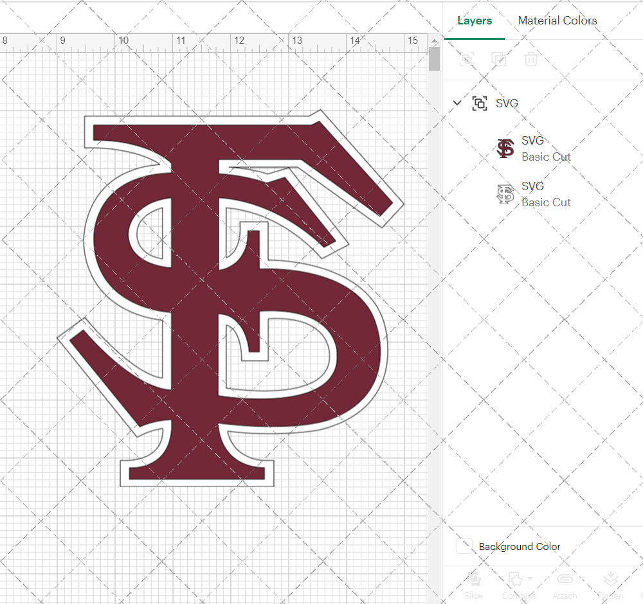Click the Delete trash icon
Viewport: 643px width, 604px height.
tap(530, 59)
